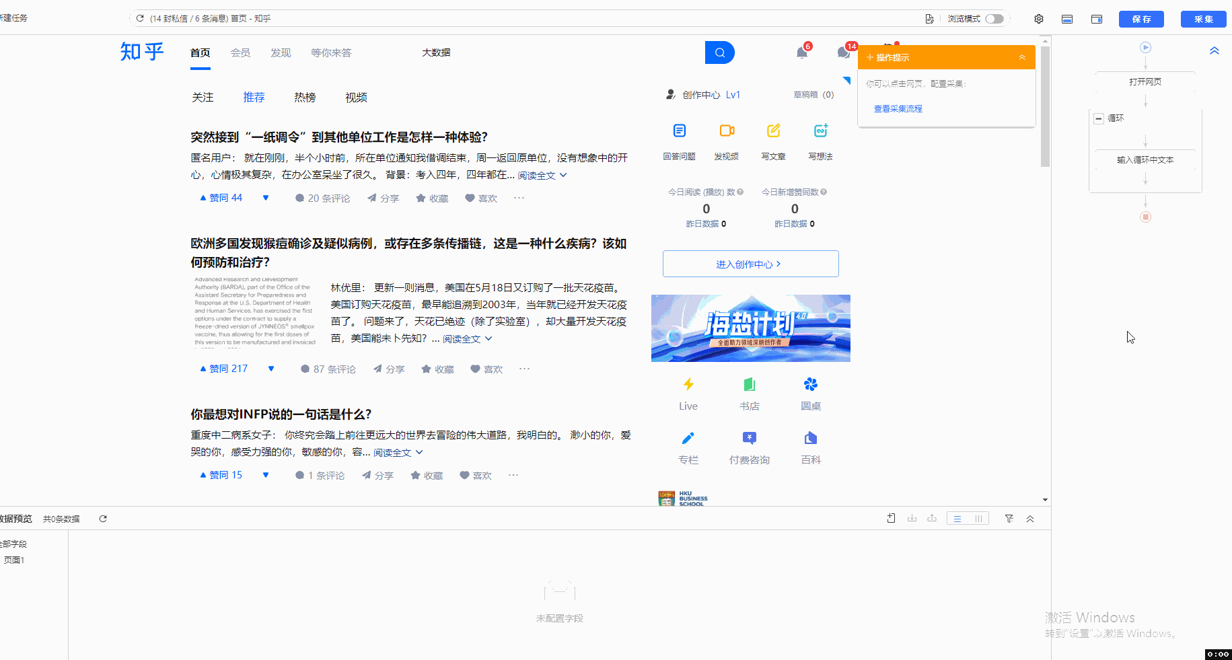Open the settings gear icon
Viewport: 1232px width, 660px height.
[x=1039, y=19]
